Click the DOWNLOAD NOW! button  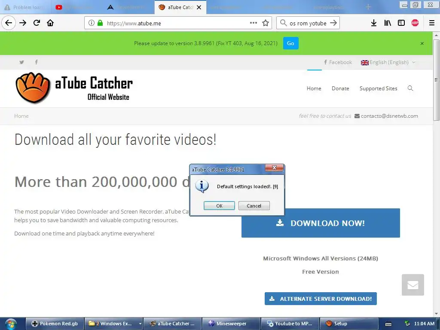(321, 223)
